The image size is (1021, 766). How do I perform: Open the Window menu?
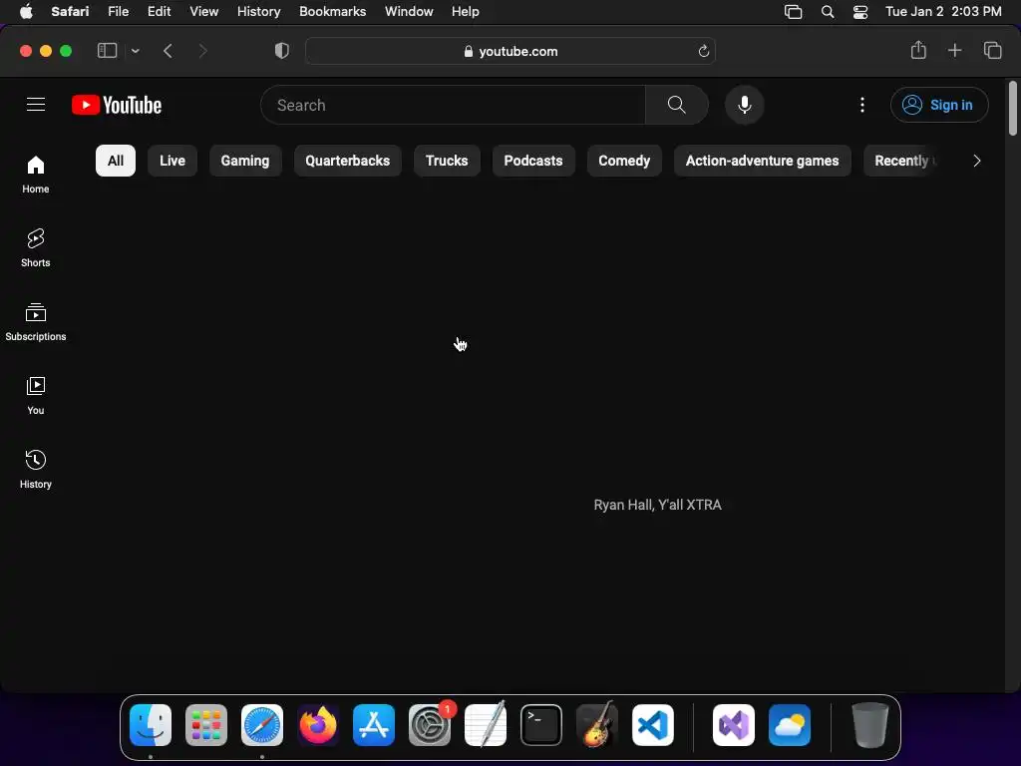coord(409,12)
